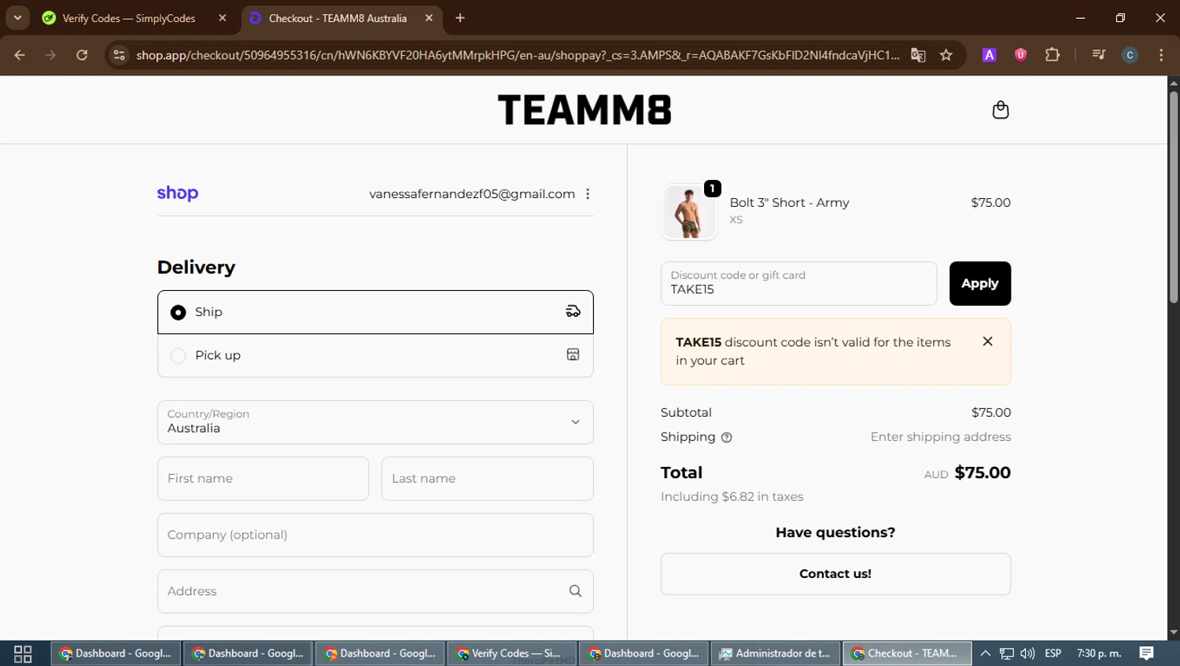The width and height of the screenshot is (1180, 666).
Task: Click the Shop Pay logo
Action: pyautogui.click(x=178, y=193)
